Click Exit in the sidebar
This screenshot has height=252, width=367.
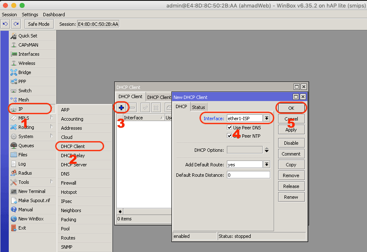pos(33,228)
